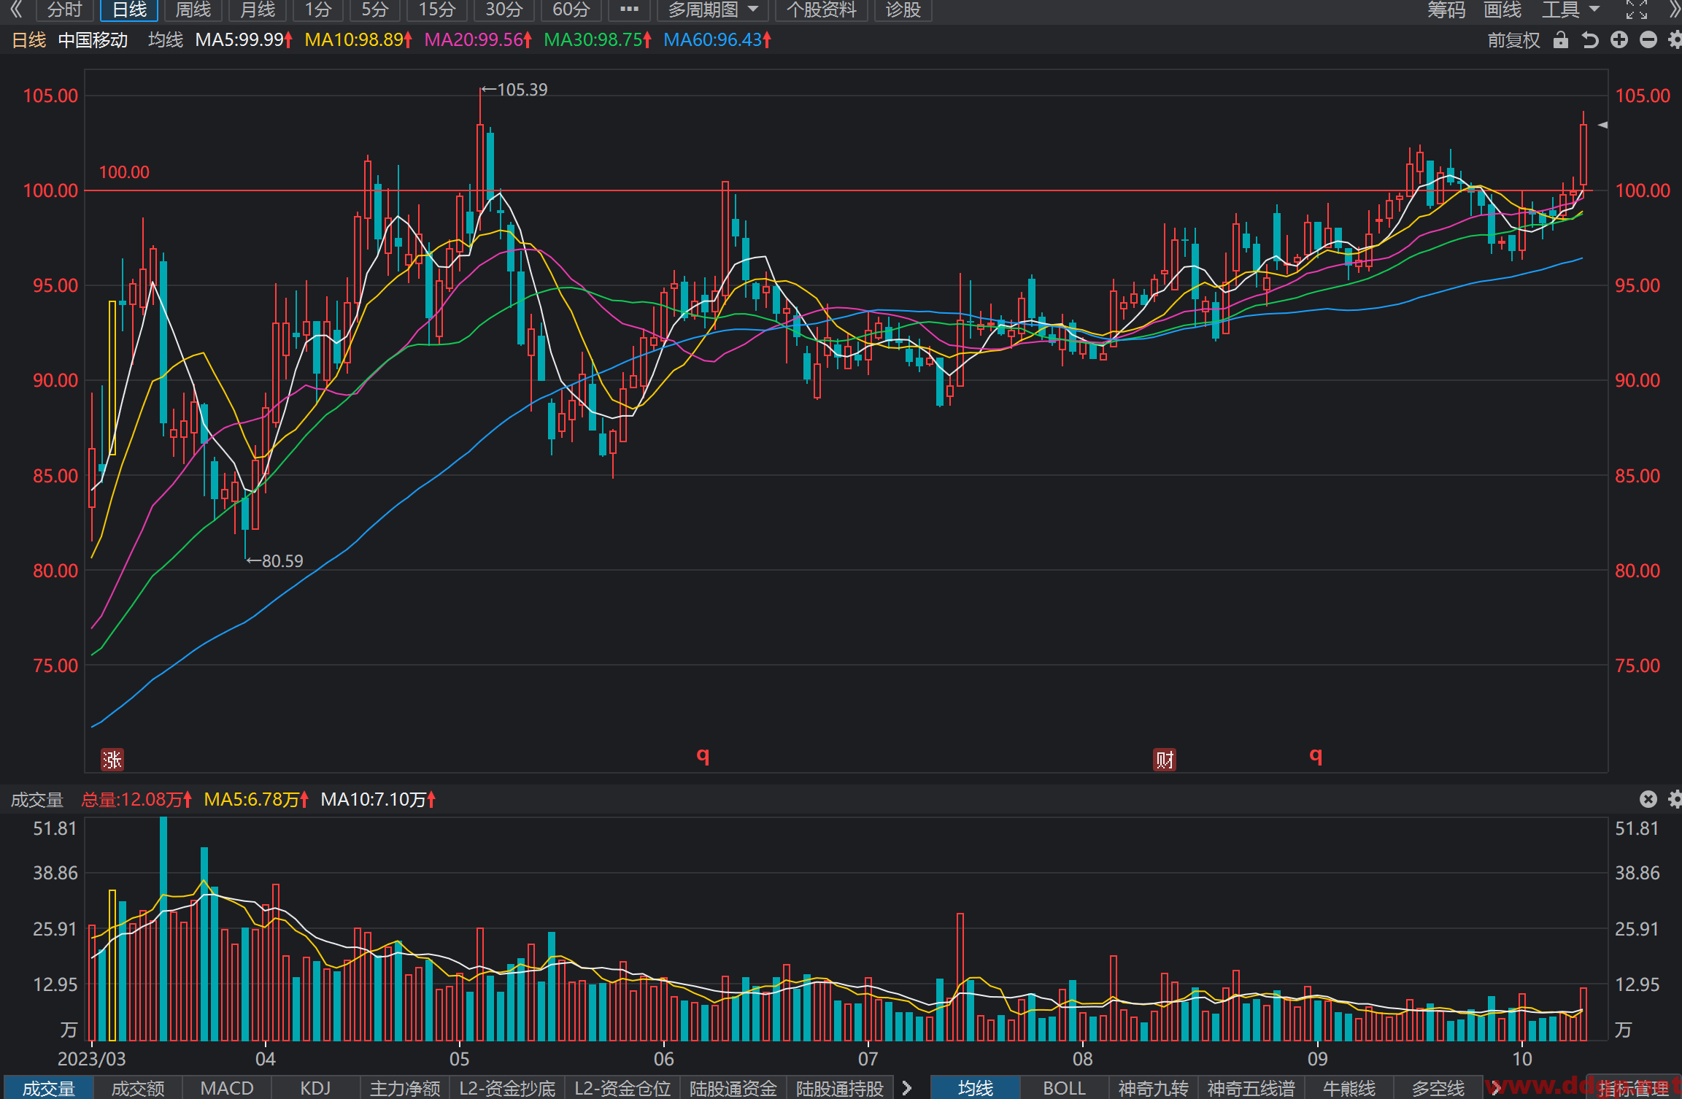Close the volume indicator panel
The width and height of the screenshot is (1682, 1099).
tap(1648, 799)
